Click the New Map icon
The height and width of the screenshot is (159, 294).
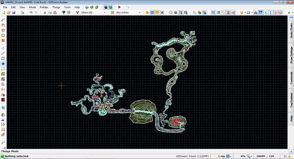(x=4, y=12)
